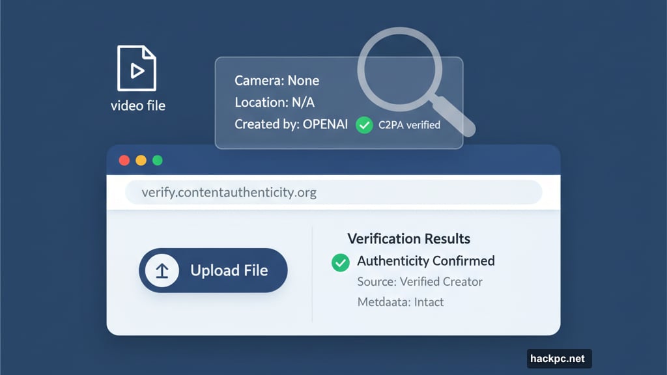Viewport: 667px width, 375px height.
Task: Expand the Source: Verified Creator detail
Action: pyautogui.click(x=419, y=281)
